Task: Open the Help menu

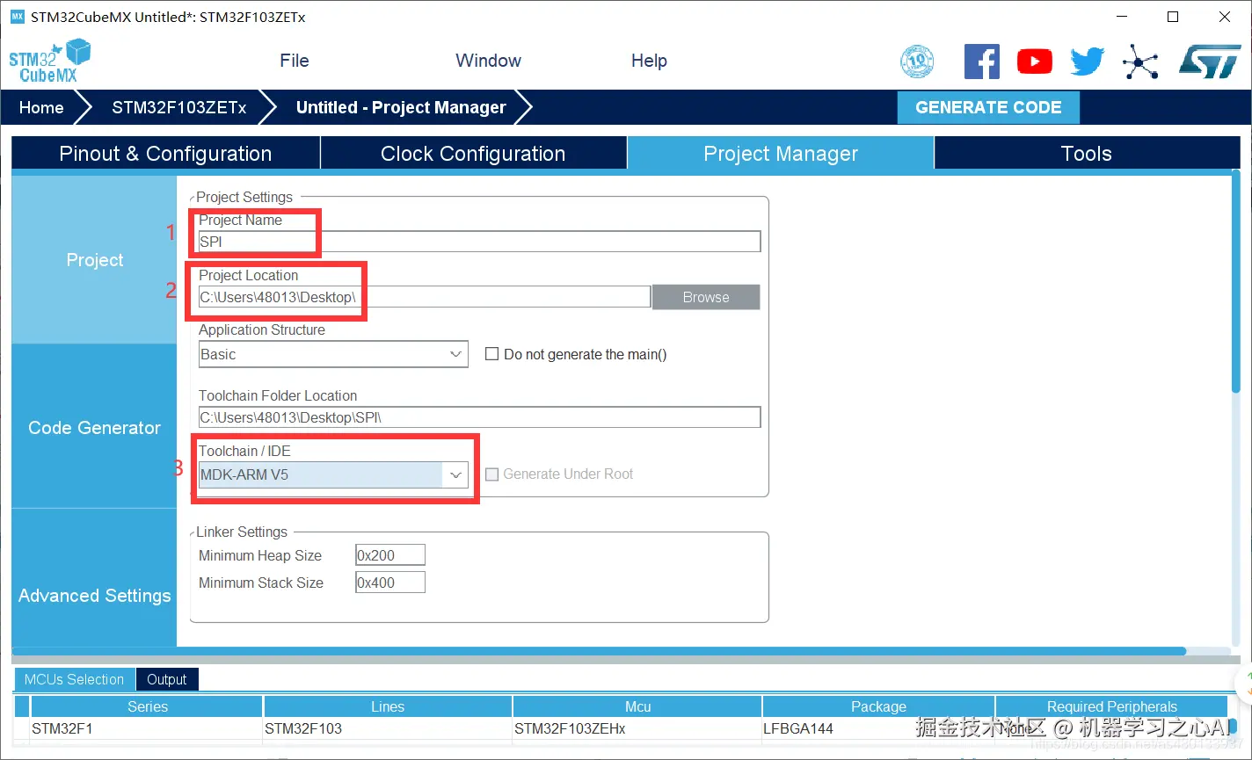Action: pyautogui.click(x=649, y=61)
